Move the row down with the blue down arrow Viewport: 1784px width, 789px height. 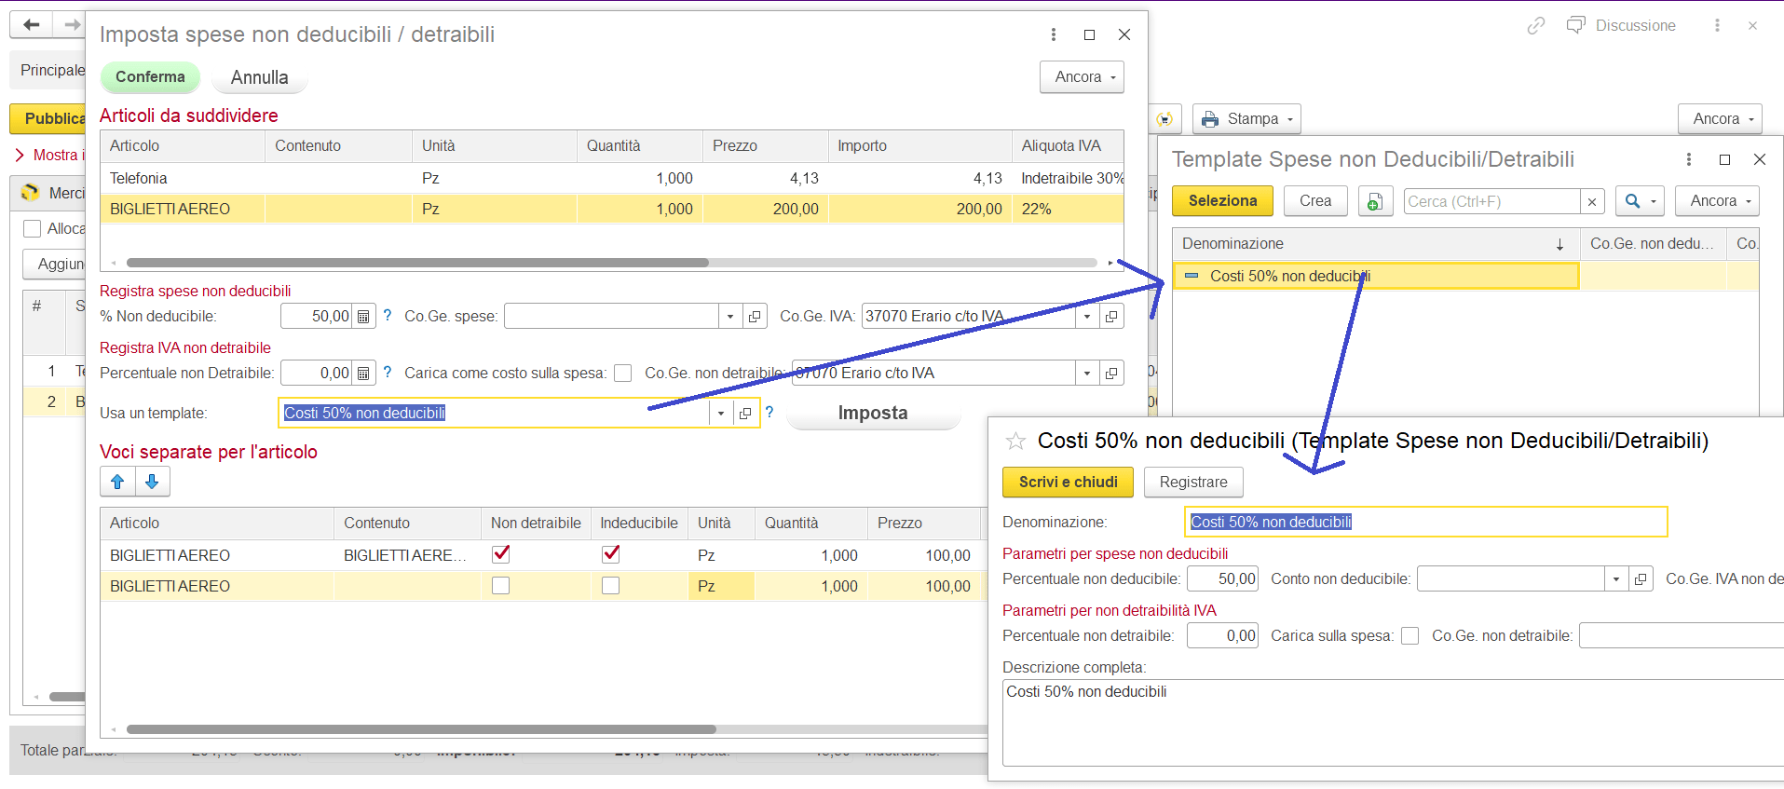(153, 482)
